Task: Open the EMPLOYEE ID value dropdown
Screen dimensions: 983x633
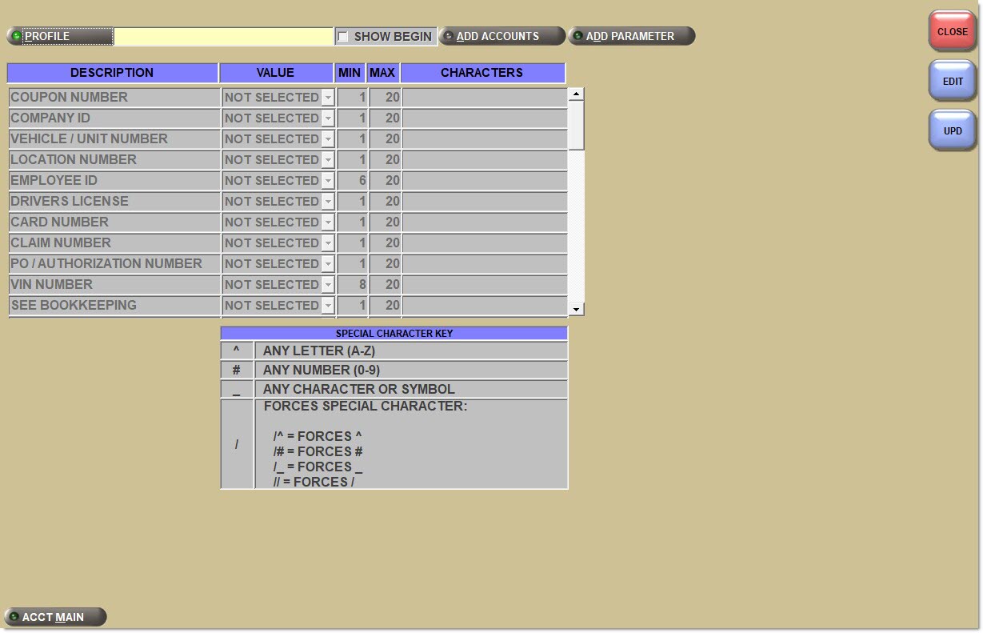Action: tap(327, 181)
